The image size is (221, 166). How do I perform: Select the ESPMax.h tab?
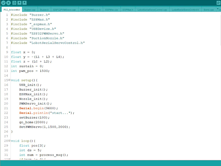pos(128,10)
